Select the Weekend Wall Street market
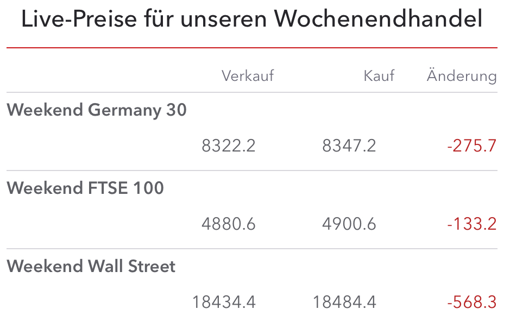This screenshot has height=322, width=510. (x=91, y=267)
